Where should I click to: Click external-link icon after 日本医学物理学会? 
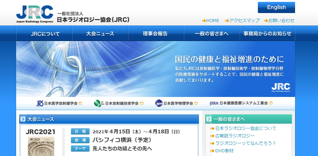coord(196,103)
